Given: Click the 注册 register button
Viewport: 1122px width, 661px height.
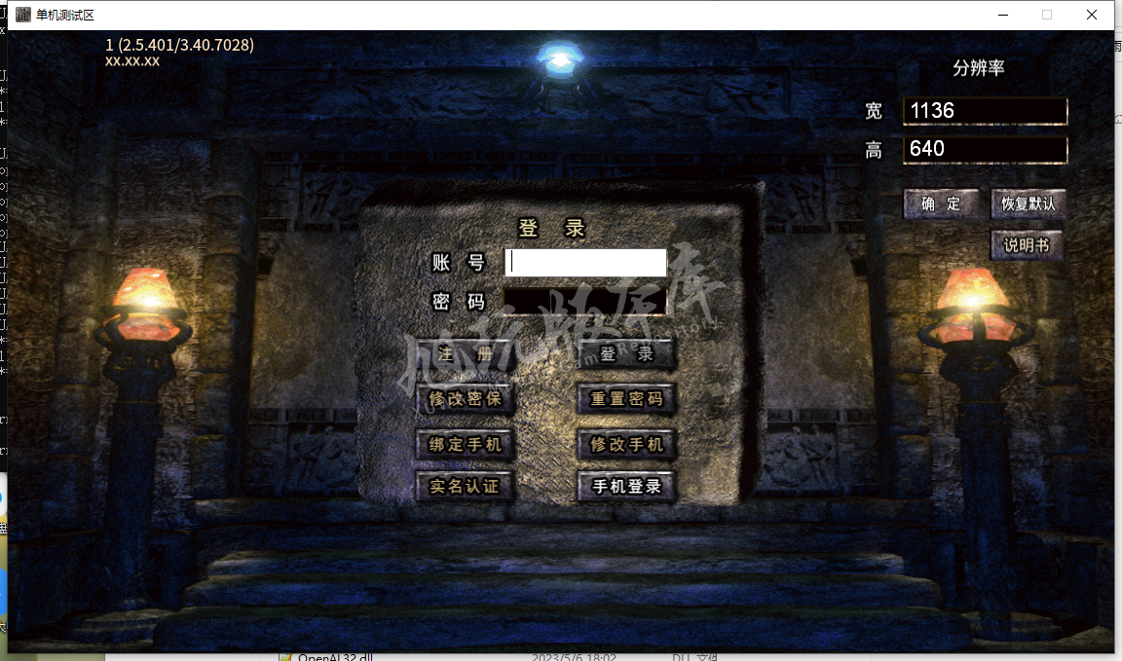Looking at the screenshot, I should (466, 354).
